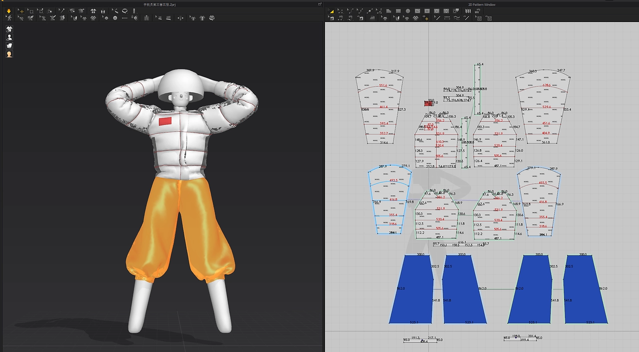Select the leftmost blue trouser pattern piece

[x=411, y=289]
